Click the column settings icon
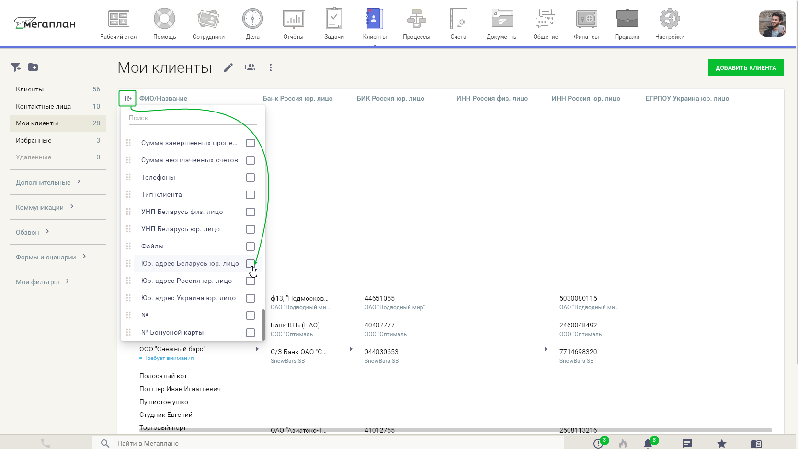Image resolution: width=798 pixels, height=449 pixels. click(128, 98)
